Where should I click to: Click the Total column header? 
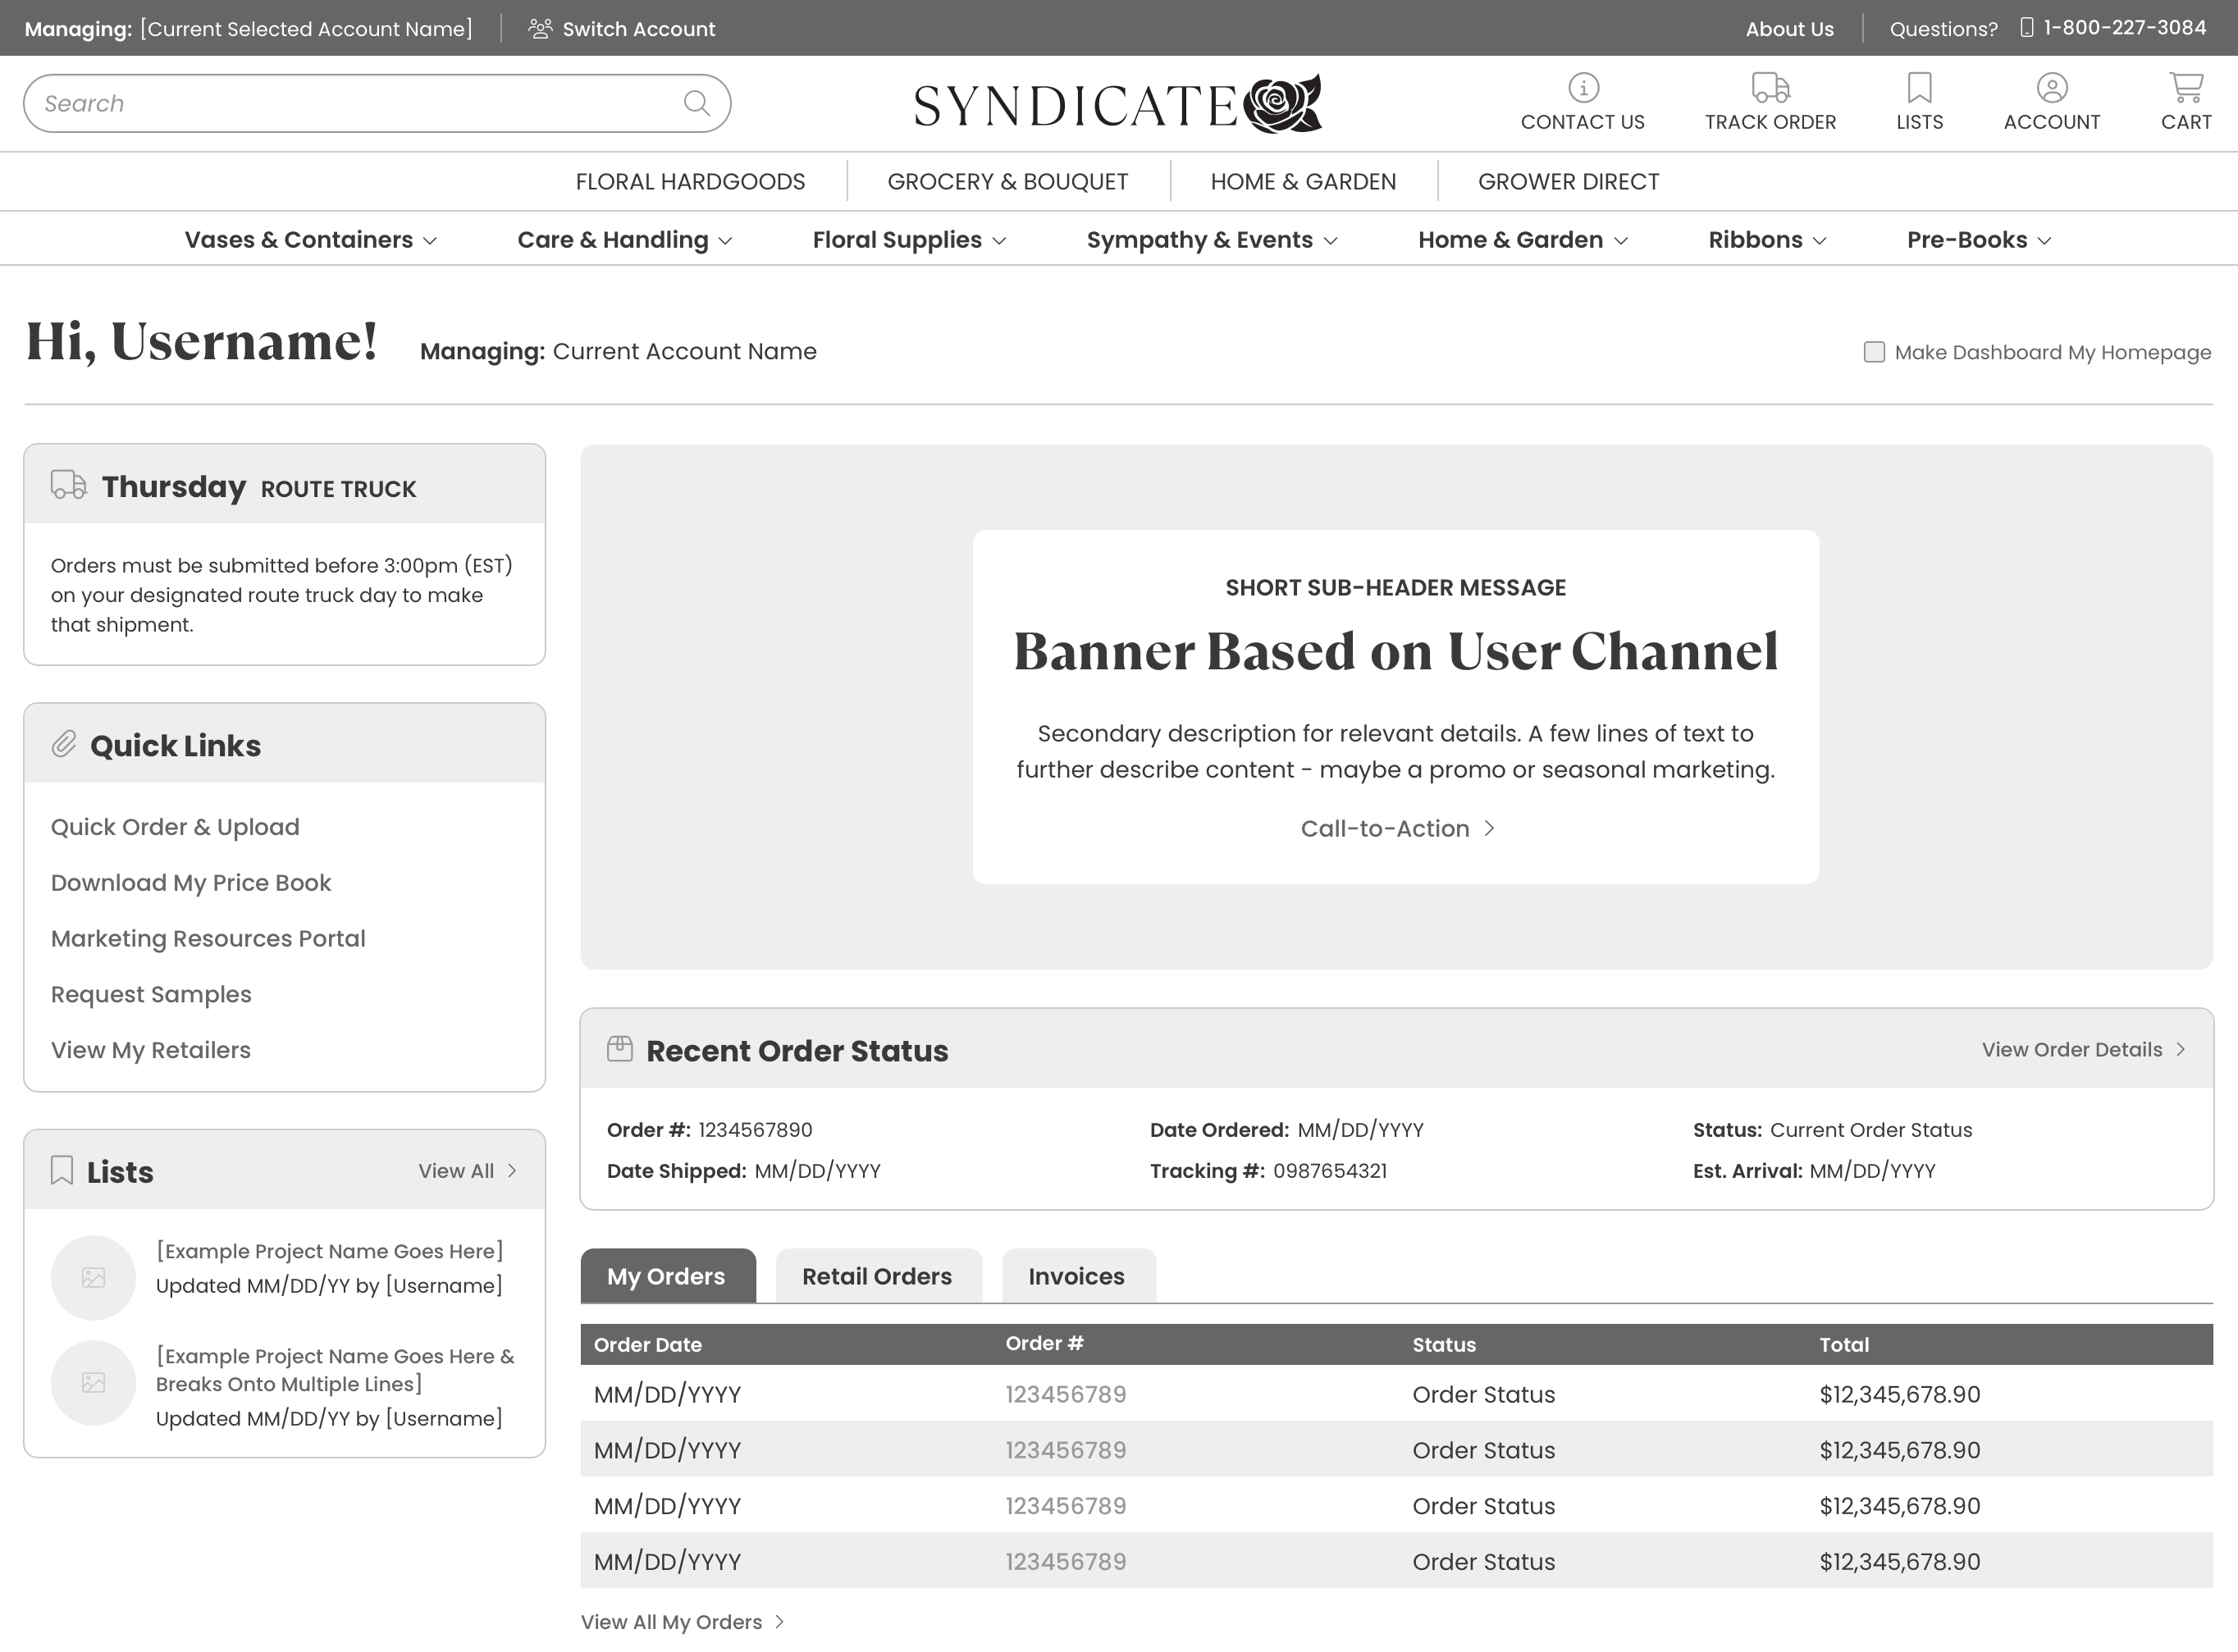point(1844,1345)
